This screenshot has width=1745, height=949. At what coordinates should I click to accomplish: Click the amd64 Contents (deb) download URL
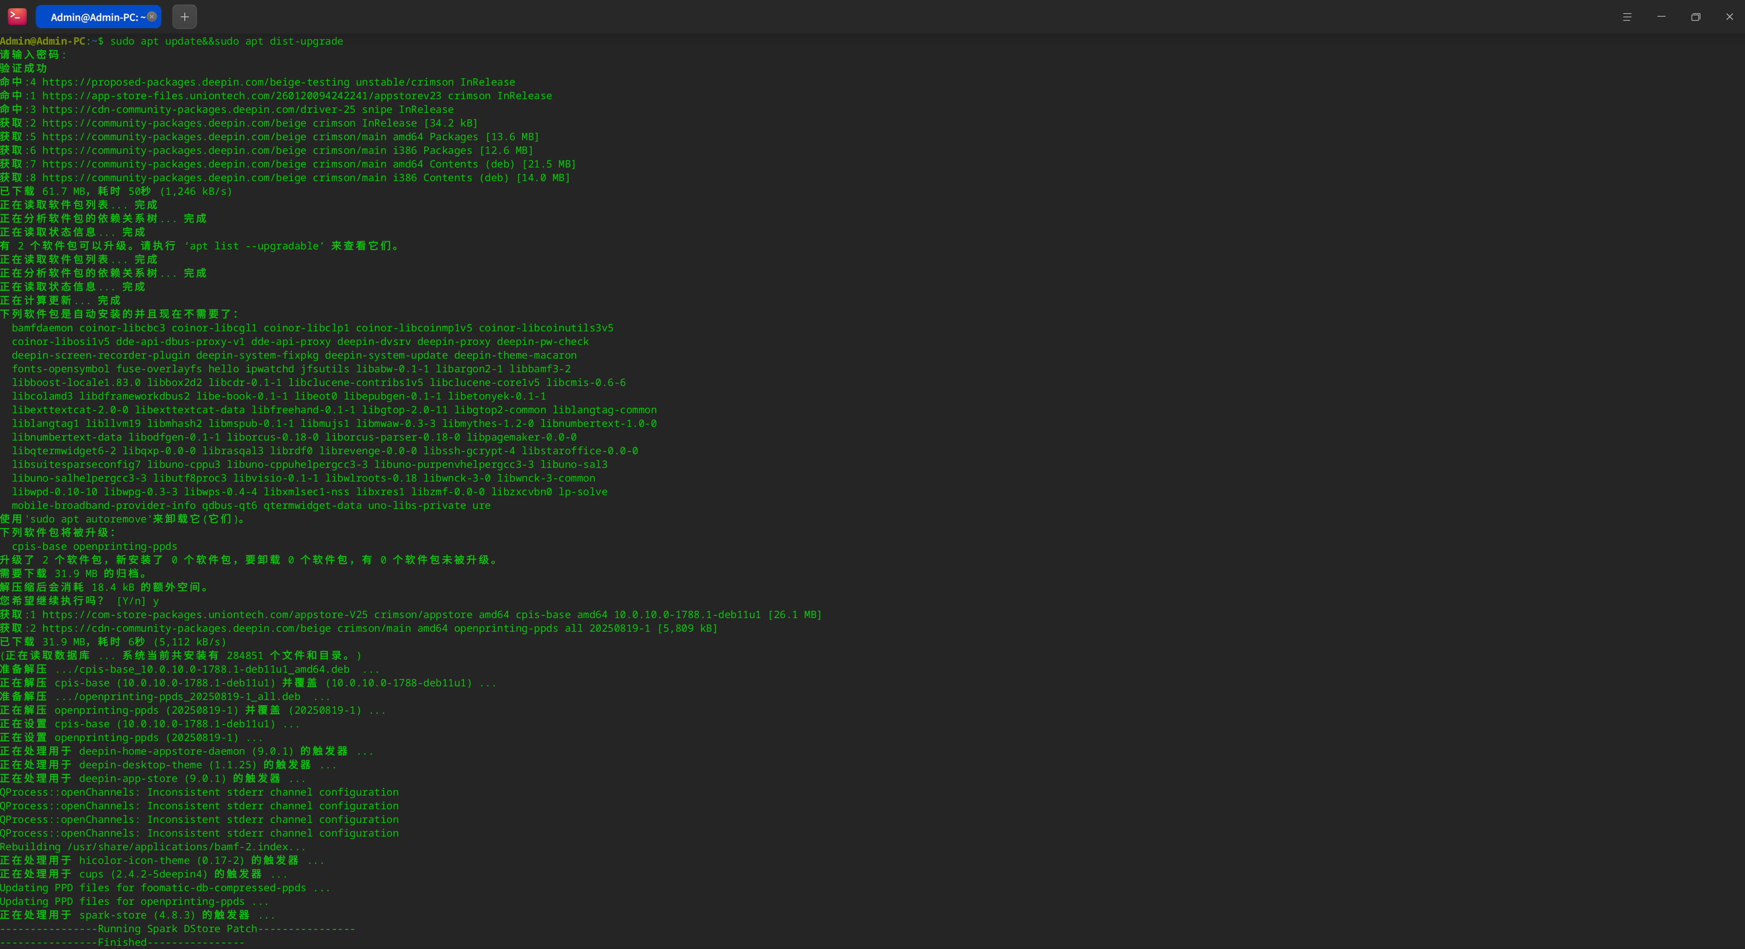174,164
